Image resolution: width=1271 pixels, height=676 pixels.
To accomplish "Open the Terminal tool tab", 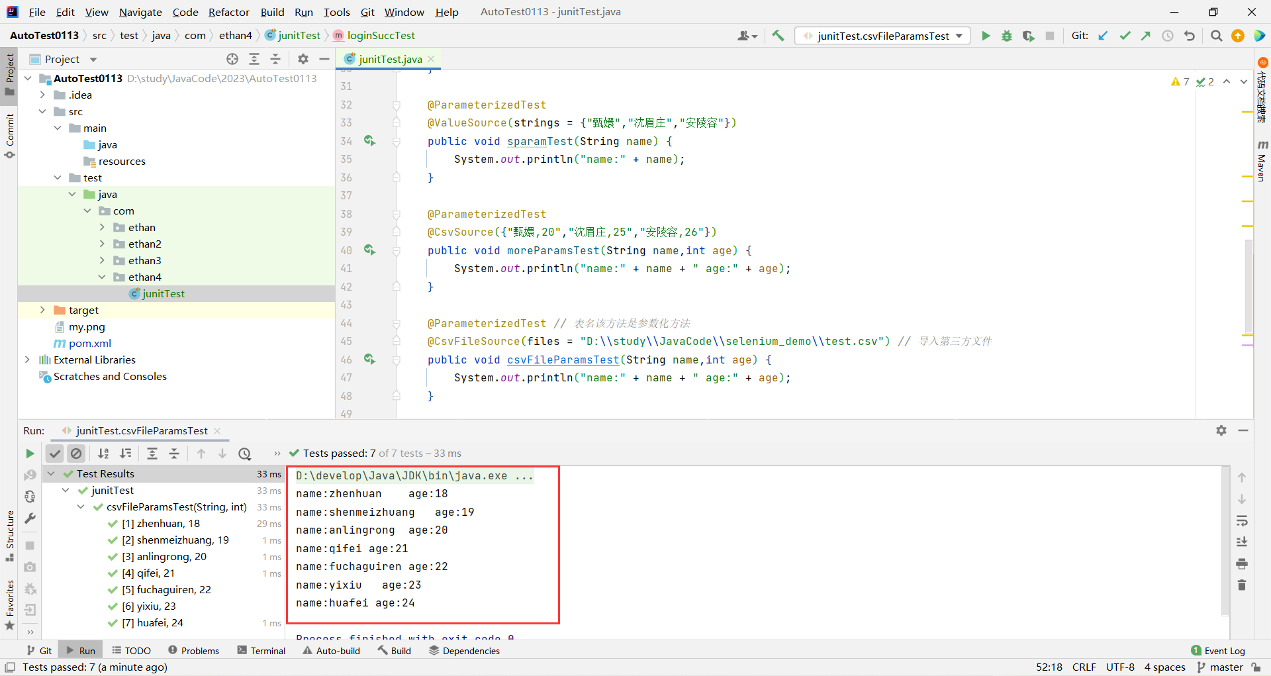I will click(x=261, y=650).
